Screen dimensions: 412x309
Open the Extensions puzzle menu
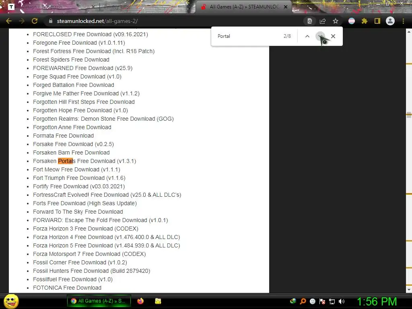tap(364, 21)
